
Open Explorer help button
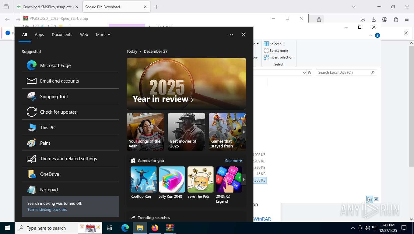tap(377, 35)
